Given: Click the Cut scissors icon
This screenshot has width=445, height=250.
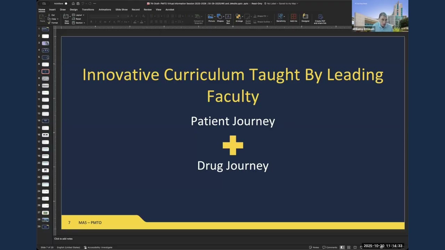Looking at the screenshot, I should [49, 15].
